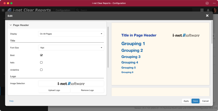218x111 pixels.
Task: Uncheck the Bold checkbox
Action: (x=41, y=55)
